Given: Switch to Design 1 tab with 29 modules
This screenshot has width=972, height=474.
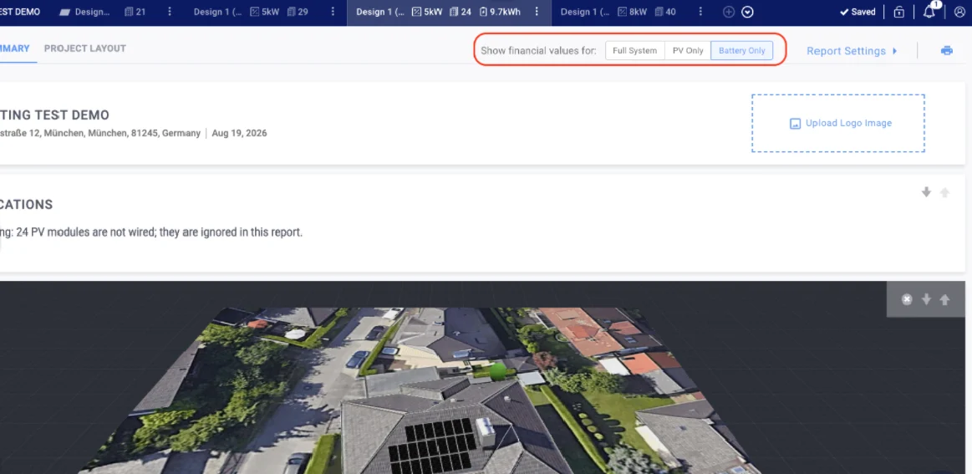Looking at the screenshot, I should click(x=251, y=12).
